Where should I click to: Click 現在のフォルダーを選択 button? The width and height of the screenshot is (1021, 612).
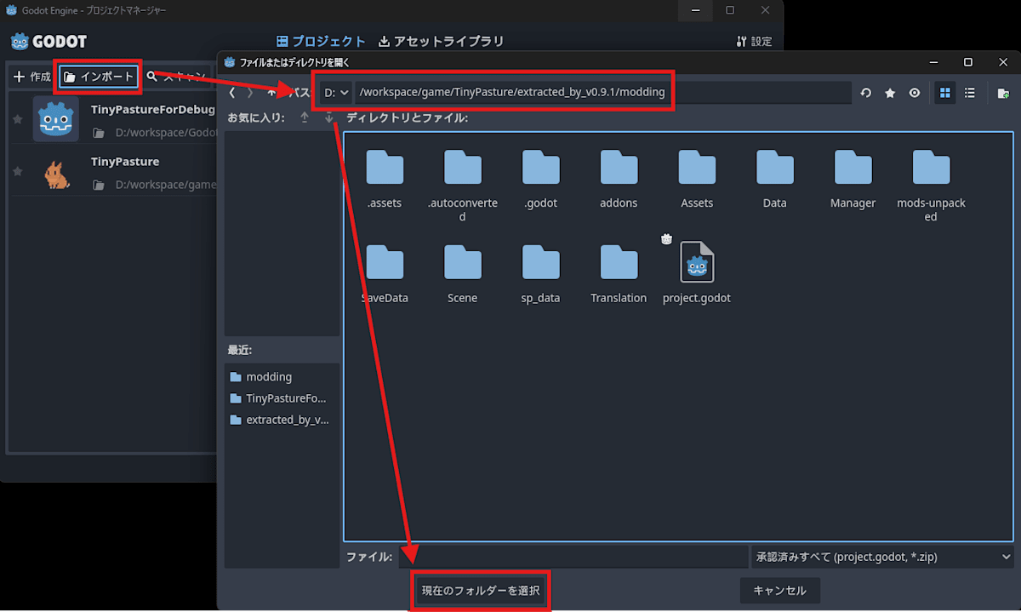(481, 590)
